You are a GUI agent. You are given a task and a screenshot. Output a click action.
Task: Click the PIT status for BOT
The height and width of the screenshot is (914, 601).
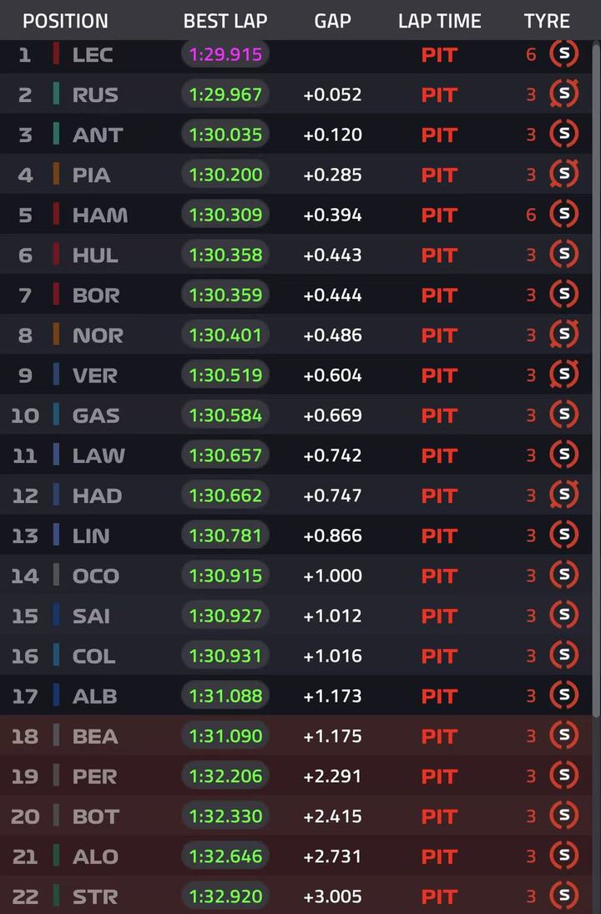tap(439, 816)
